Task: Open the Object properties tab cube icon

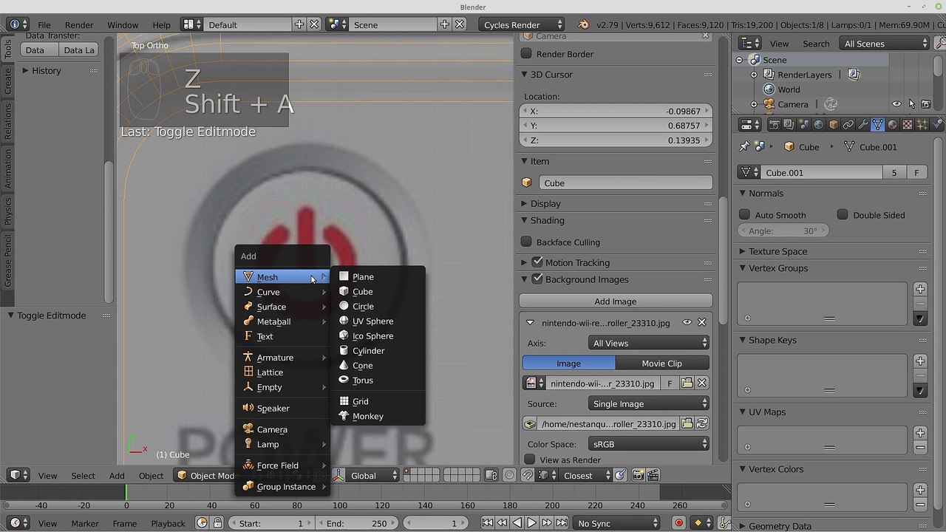Action: [833, 125]
